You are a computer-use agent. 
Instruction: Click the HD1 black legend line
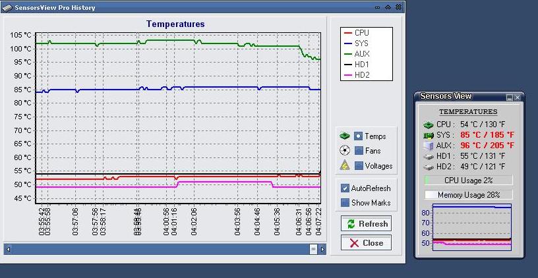(348, 65)
